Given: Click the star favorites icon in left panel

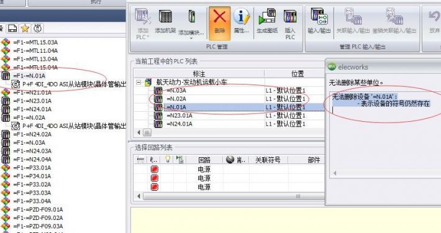Looking at the screenshot, I should coord(25,28).
